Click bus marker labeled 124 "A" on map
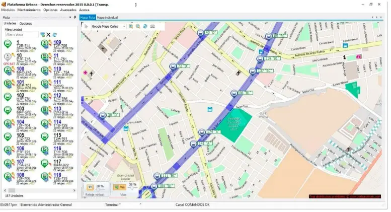Image resolution: width=391 pixels, height=212 pixels. pyautogui.click(x=202, y=132)
